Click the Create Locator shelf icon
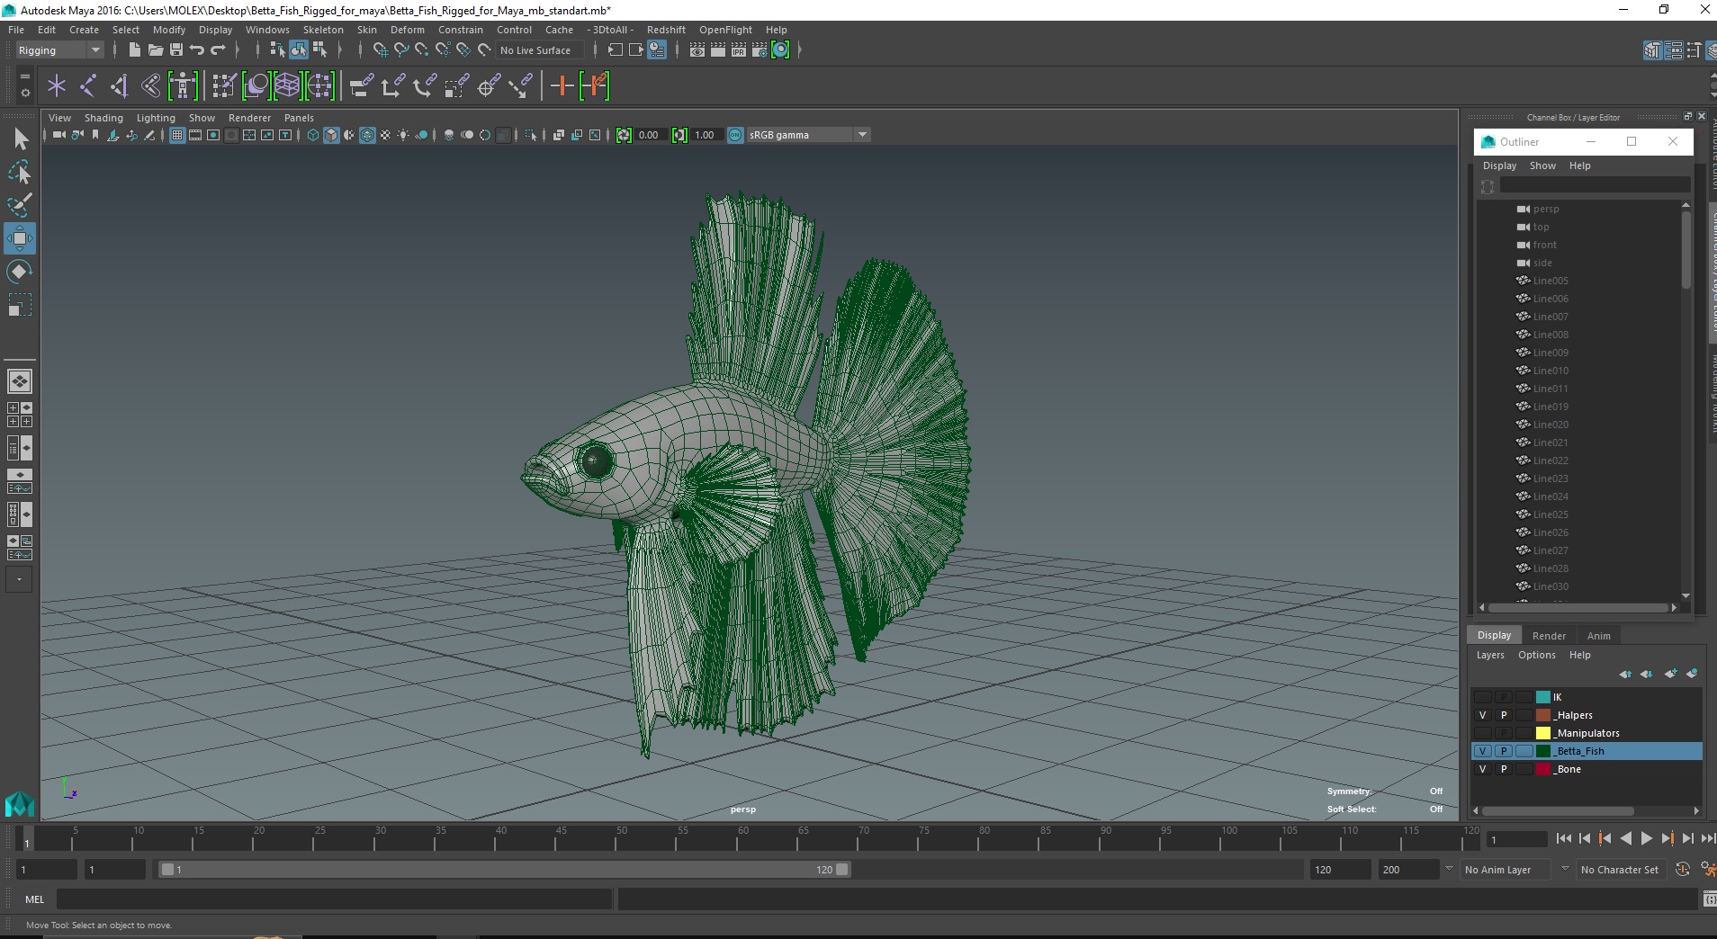The height and width of the screenshot is (939, 1717). (57, 86)
